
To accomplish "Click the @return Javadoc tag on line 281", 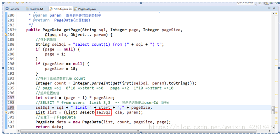I will 41,20.
